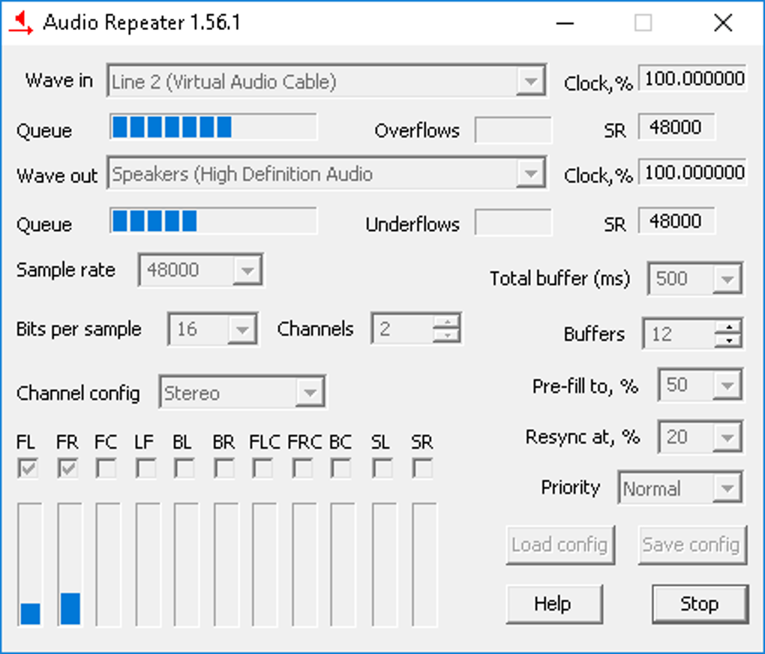This screenshot has width=765, height=654.
Task: Expand the Resync at, % dropdown
Action: 727,436
